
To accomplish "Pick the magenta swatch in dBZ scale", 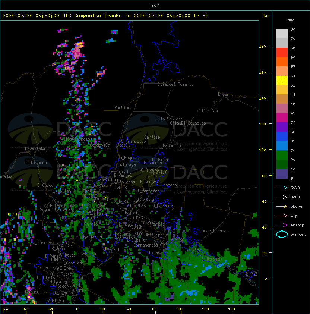I will click(282, 118).
